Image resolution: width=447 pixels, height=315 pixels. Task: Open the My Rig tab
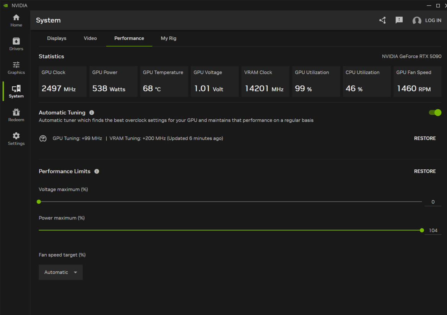pos(169,38)
